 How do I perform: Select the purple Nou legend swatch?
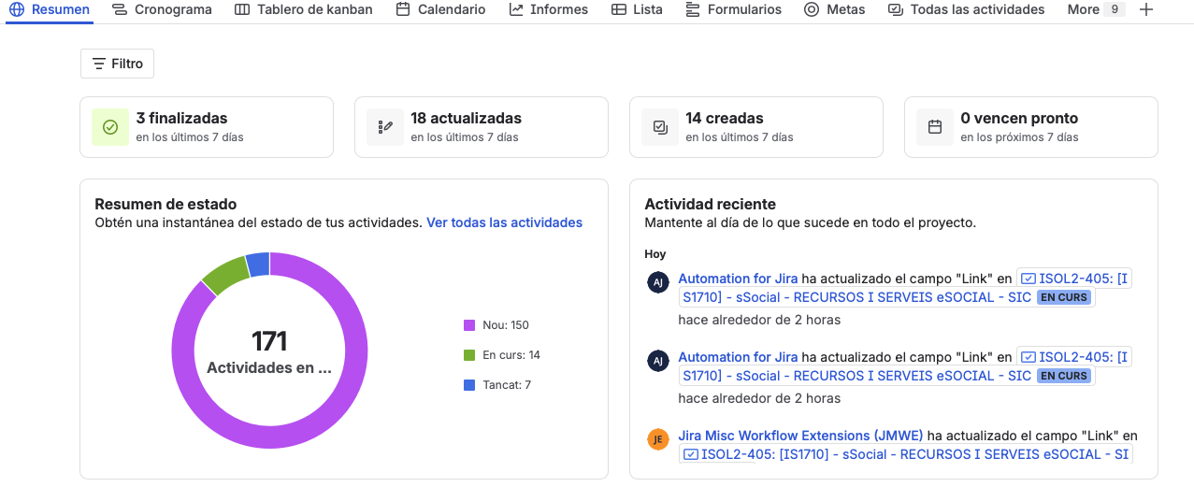469,325
